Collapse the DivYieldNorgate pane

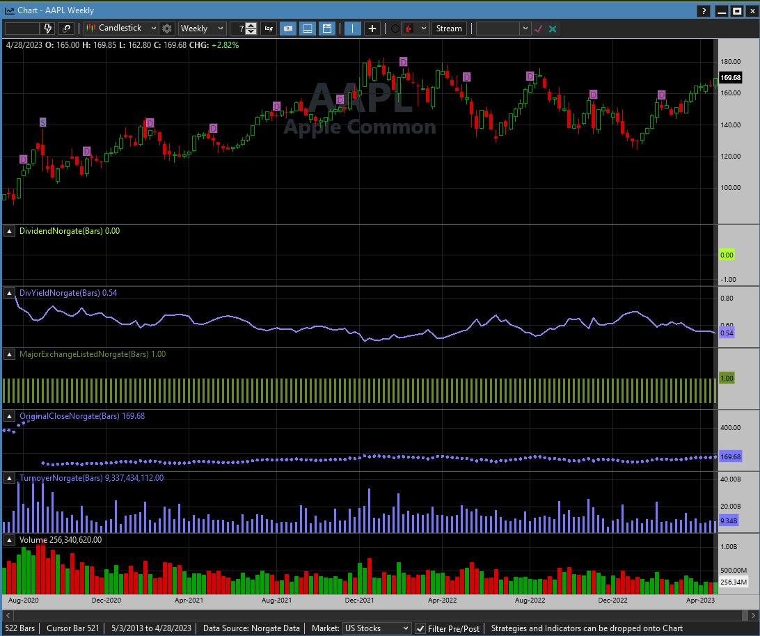[9, 293]
